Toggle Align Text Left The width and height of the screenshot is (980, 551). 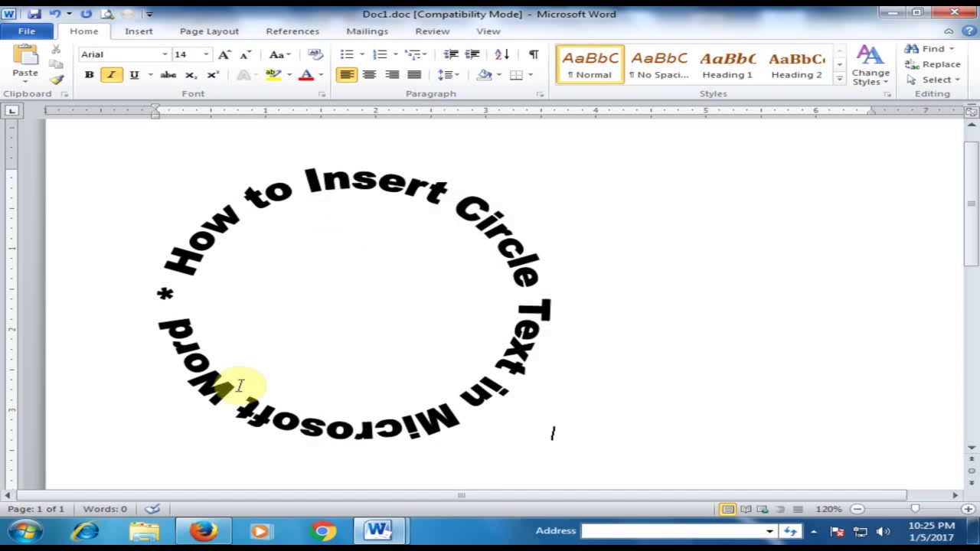pos(347,75)
